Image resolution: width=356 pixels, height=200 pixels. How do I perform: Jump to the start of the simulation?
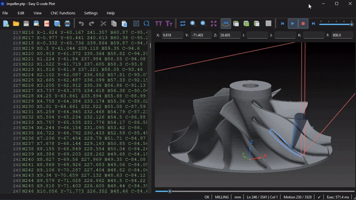(x=282, y=24)
